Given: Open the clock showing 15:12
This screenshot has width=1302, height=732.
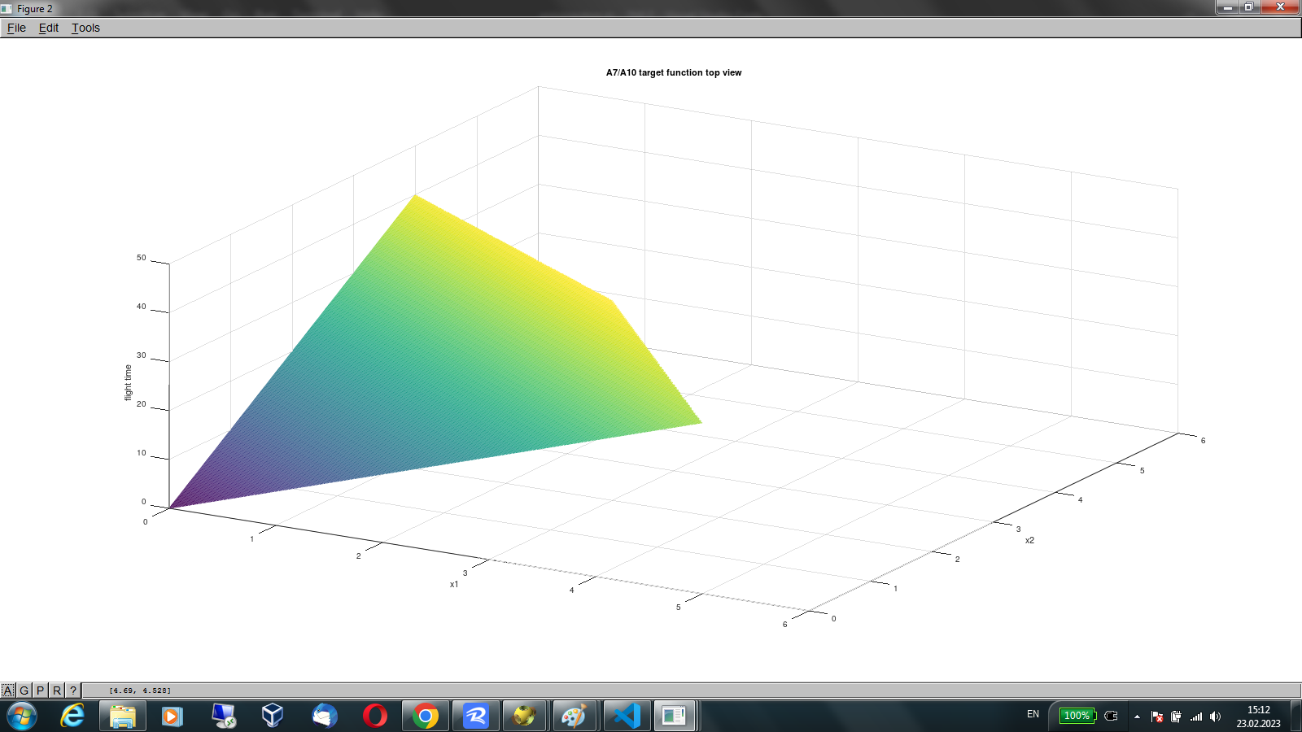Looking at the screenshot, I should pyautogui.click(x=1258, y=717).
